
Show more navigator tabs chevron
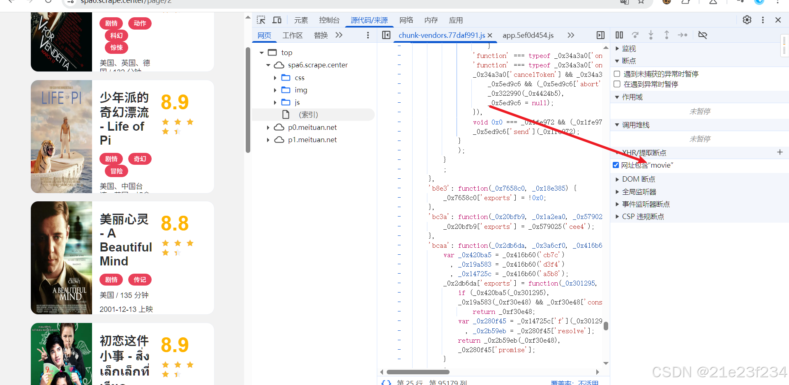pyautogui.click(x=339, y=35)
